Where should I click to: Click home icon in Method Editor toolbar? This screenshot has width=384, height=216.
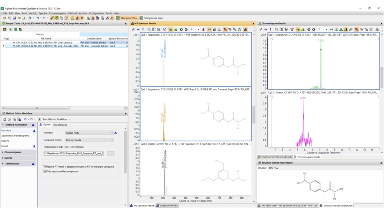[x=5, y=119]
